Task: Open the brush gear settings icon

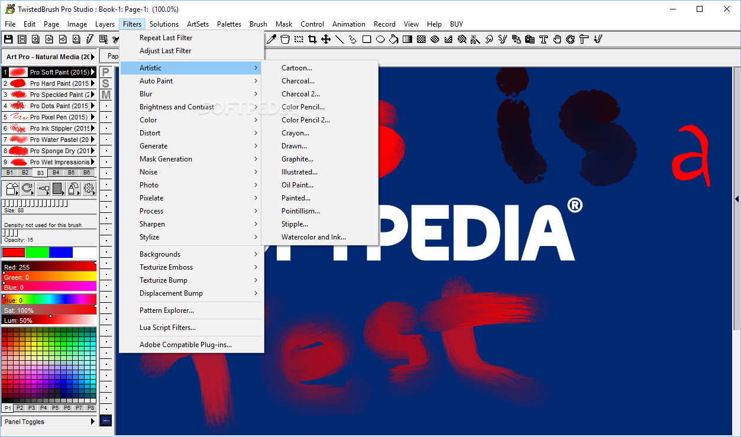Action: click(x=89, y=189)
